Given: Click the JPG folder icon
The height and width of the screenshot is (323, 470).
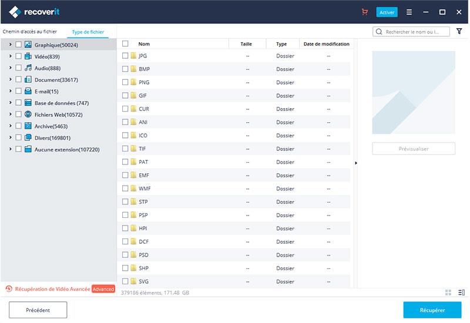Looking at the screenshot, I should (x=133, y=56).
